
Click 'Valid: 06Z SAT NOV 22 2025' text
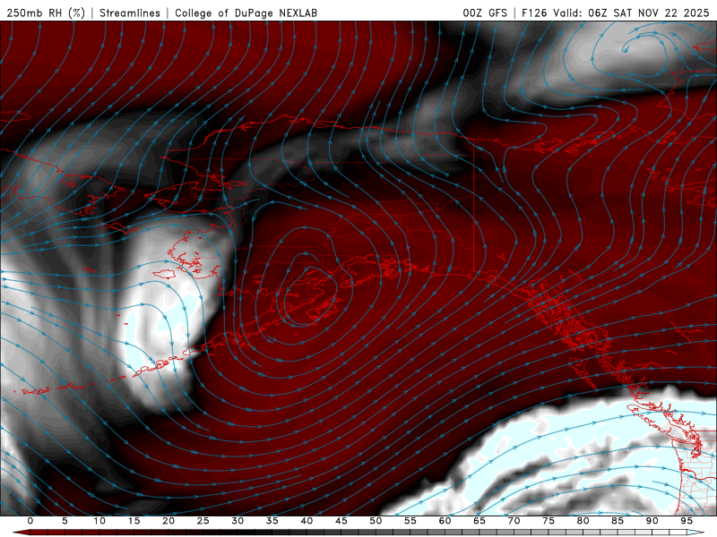(x=631, y=13)
